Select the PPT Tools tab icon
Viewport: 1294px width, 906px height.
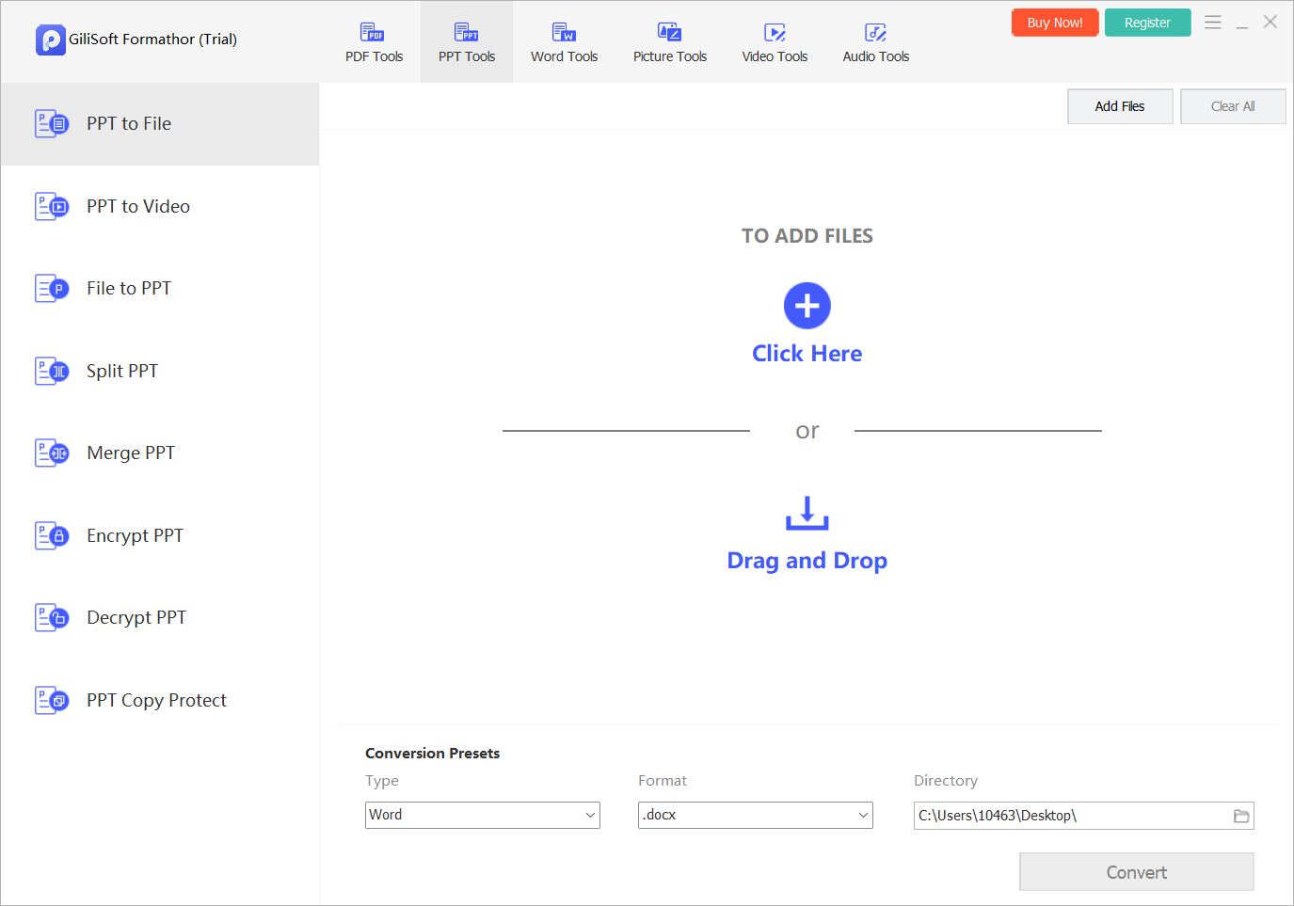click(x=467, y=32)
